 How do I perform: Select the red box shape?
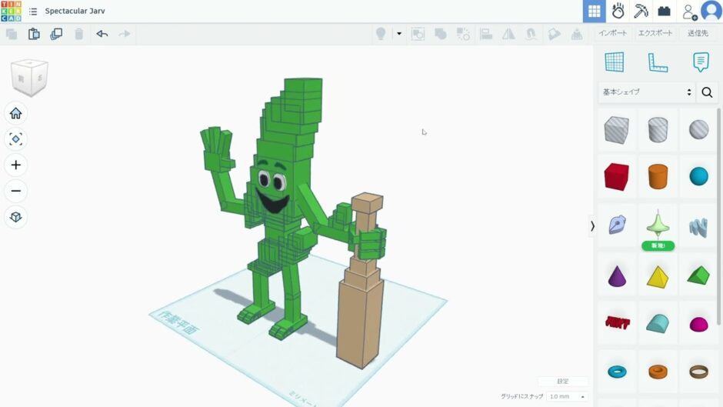616,177
